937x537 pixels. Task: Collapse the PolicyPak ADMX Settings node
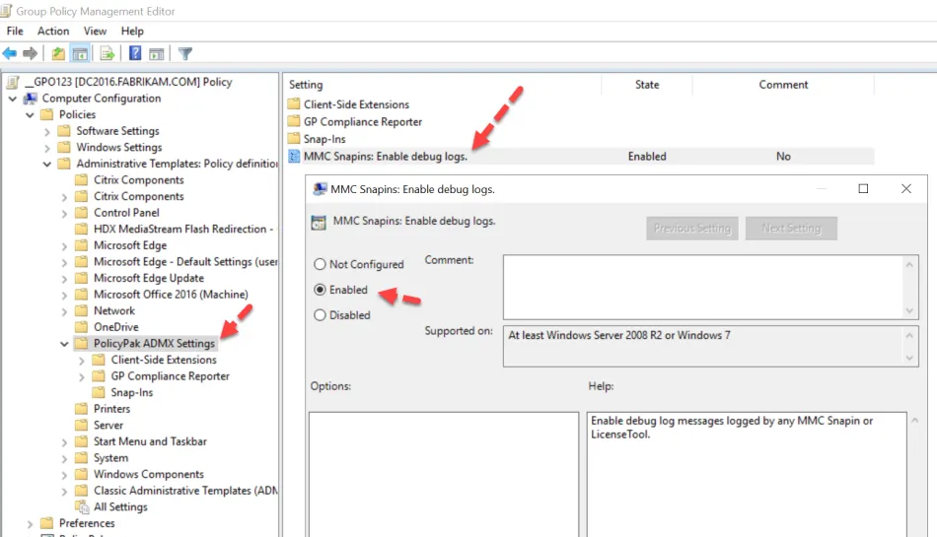65,344
